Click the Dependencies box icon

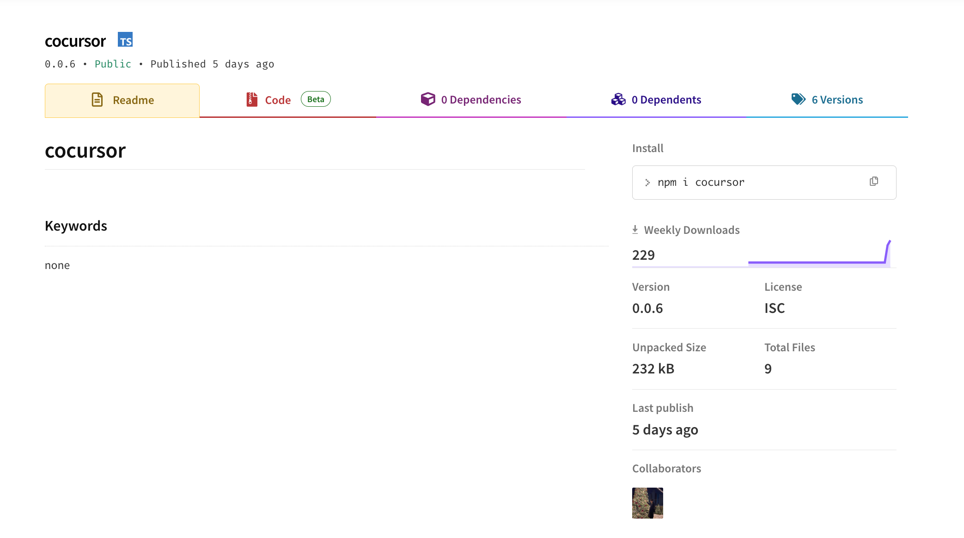pos(428,99)
